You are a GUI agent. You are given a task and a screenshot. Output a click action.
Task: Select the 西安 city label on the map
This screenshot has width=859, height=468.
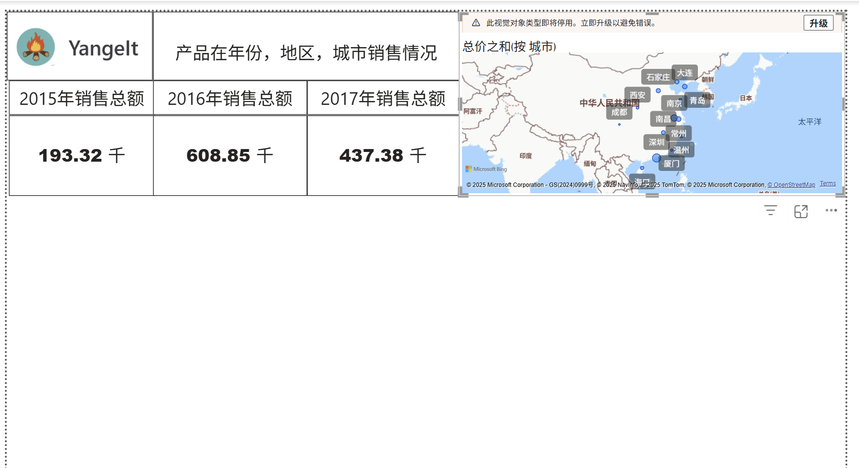(637, 95)
